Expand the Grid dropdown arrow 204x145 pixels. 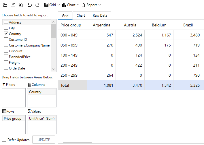pos(58,5)
